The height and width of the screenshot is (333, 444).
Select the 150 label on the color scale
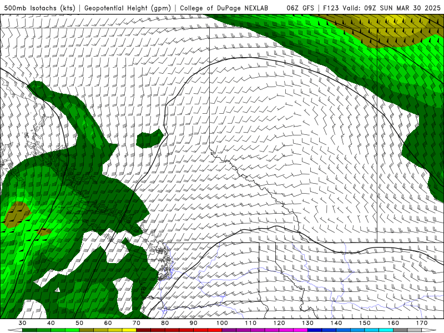[365, 323]
